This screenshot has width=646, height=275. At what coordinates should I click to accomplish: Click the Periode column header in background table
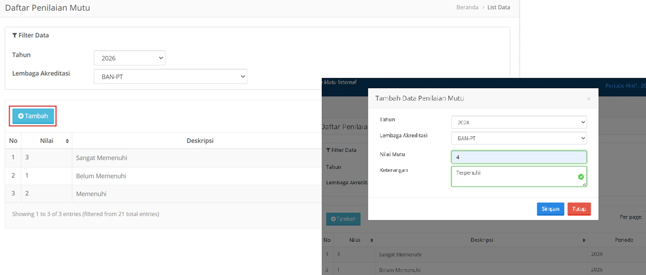tap(623, 240)
